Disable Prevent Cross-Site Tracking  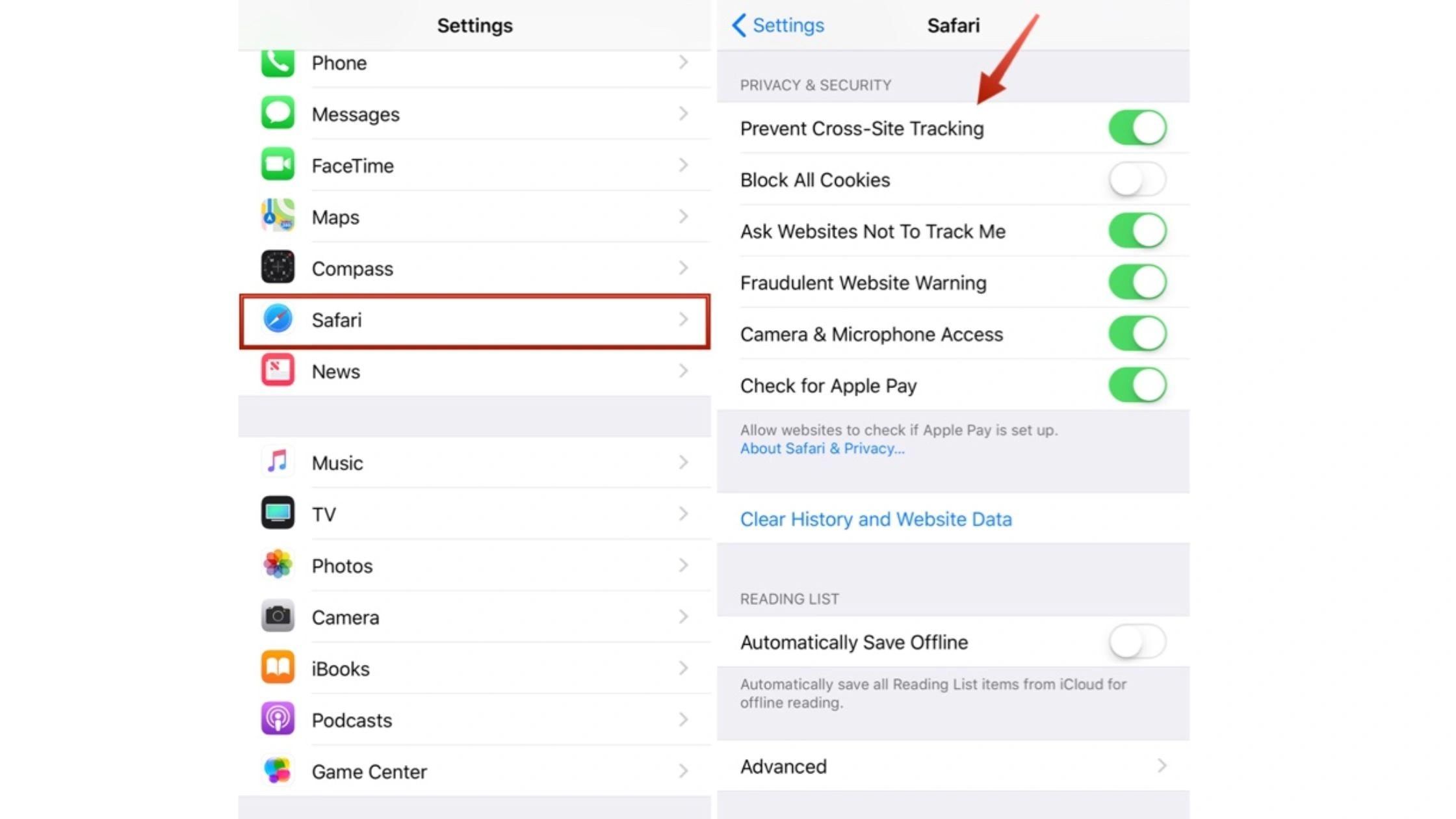(1136, 127)
